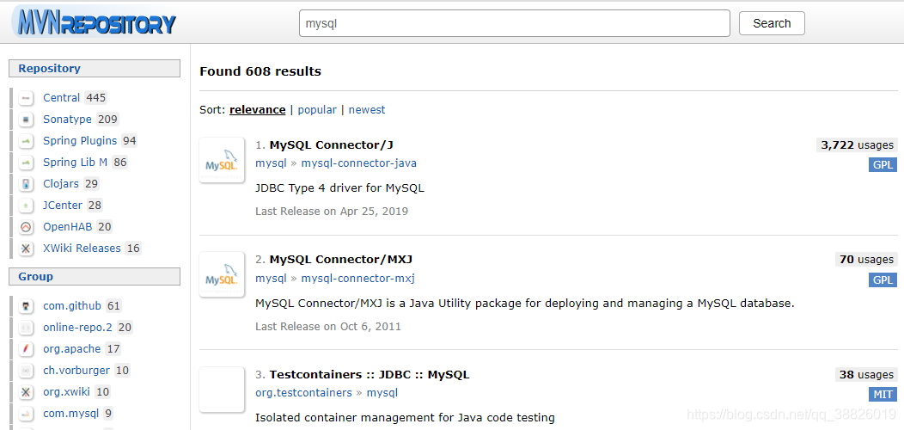The image size is (904, 430).
Task: Open the 3,722 usages link
Action: point(857,144)
